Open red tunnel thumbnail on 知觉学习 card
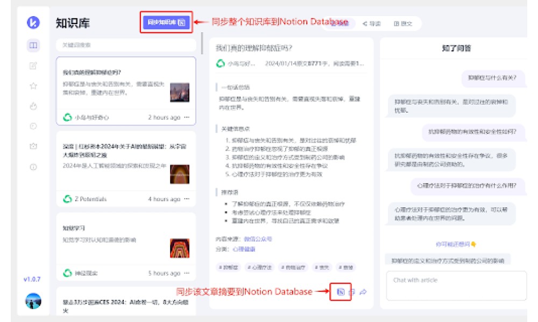Viewport: 538px width, 322px height. [x=180, y=248]
